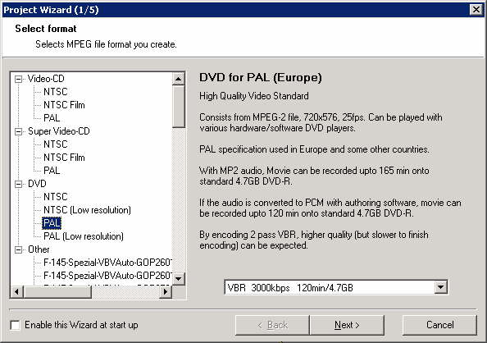
Task: Select NTSC (Low resolution) under DVD
Action: pyautogui.click(x=87, y=210)
